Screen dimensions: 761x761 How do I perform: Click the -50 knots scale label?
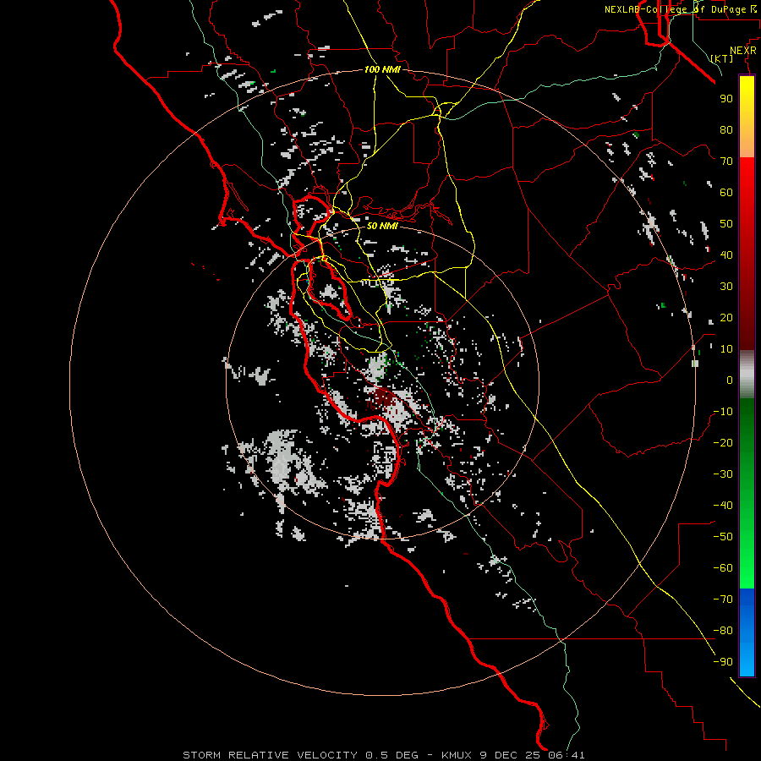(x=723, y=536)
